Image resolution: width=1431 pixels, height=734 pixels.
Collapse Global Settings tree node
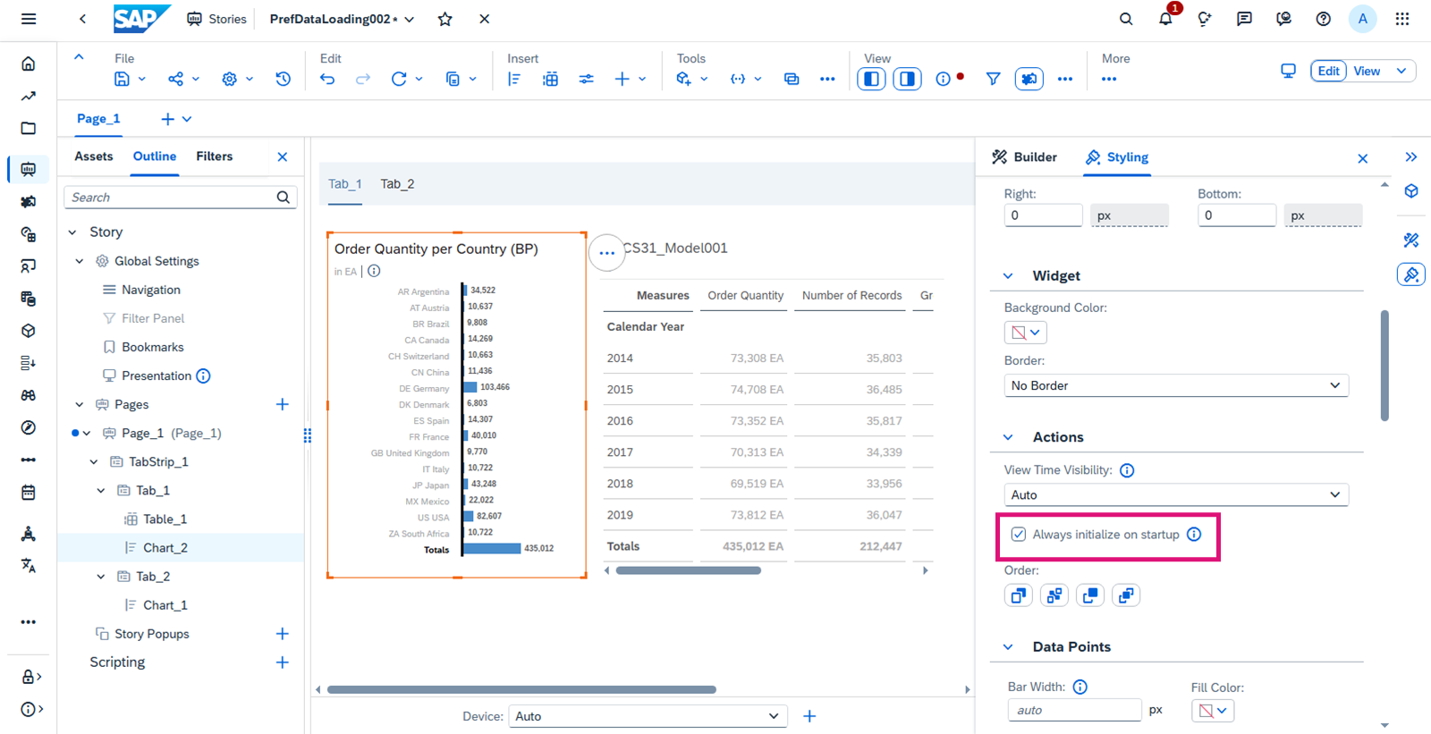click(x=80, y=261)
